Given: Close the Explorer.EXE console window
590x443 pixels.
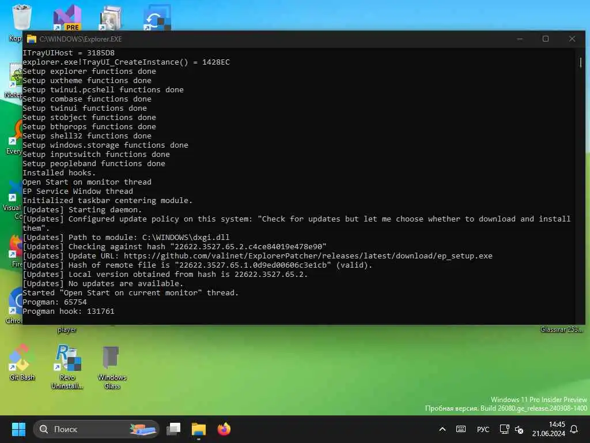Looking at the screenshot, I should click(x=572, y=39).
